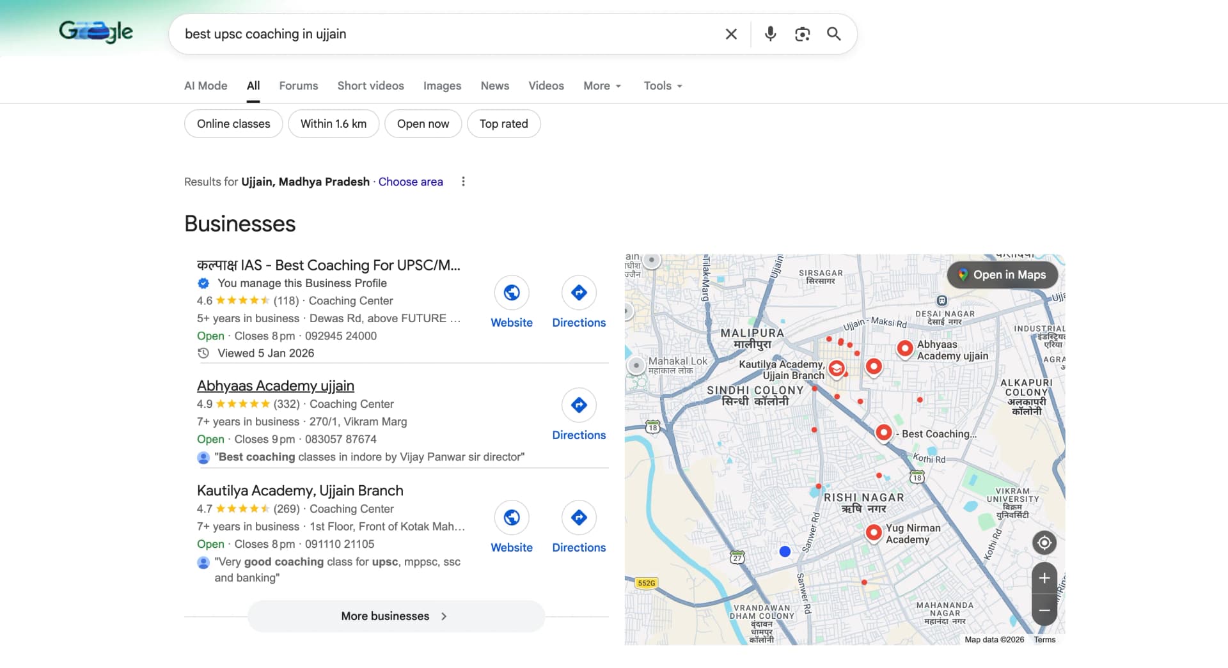Switch to the Images tab

(442, 86)
